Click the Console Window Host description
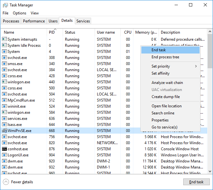Viewport: 213px width, 190px height. point(180,149)
